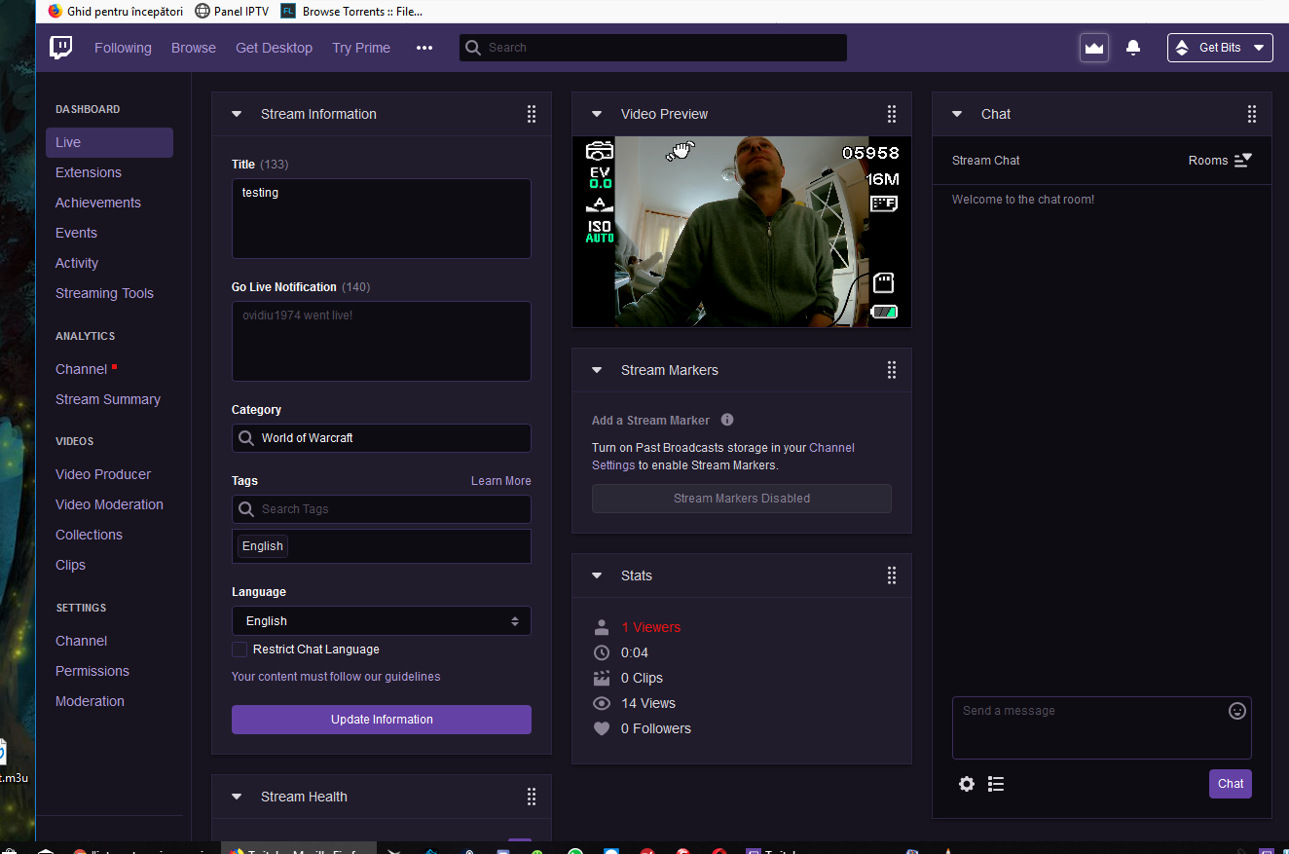Viewport: 1289px width, 854px height.
Task: Click the clock icon beside 0:04 uptime
Action: coord(602,652)
